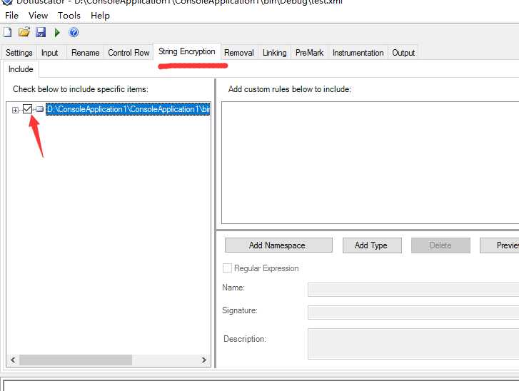This screenshot has height=391, width=519.
Task: Enable the Regular Expression checkbox
Action: click(x=227, y=268)
